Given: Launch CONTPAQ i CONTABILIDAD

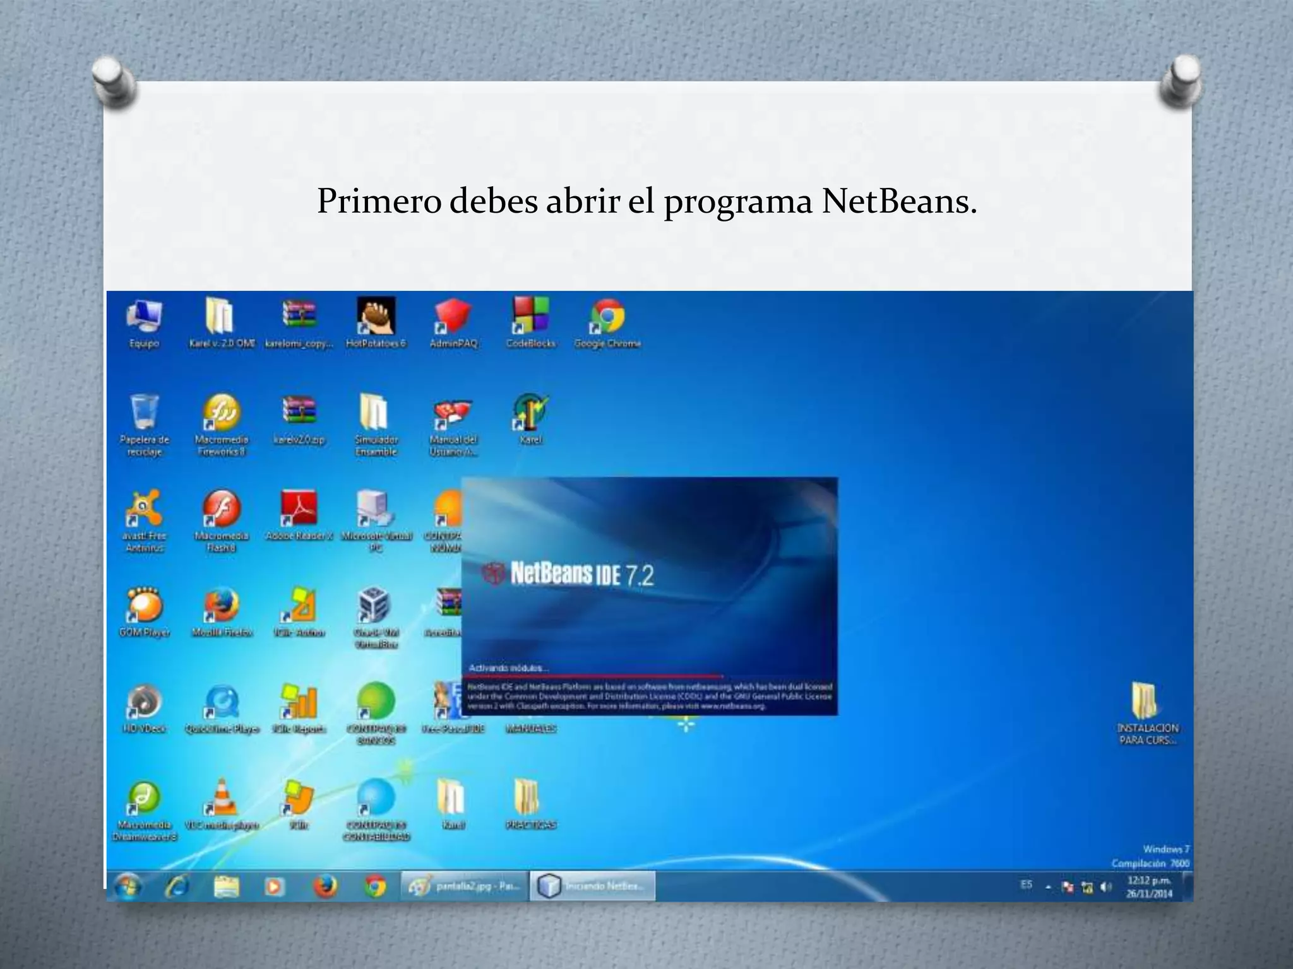Looking at the screenshot, I should coord(376,811).
